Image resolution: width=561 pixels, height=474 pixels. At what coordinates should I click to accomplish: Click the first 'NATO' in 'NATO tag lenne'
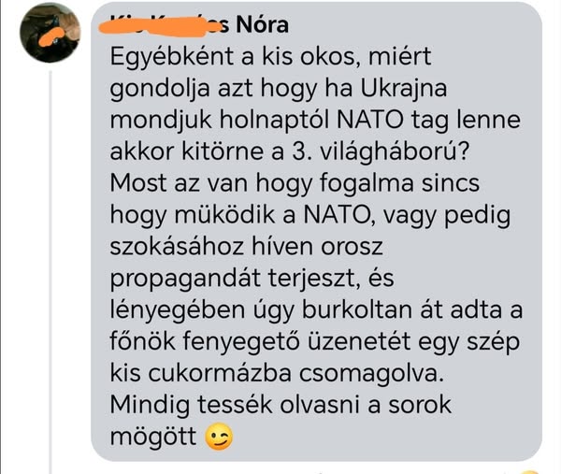tap(370, 120)
